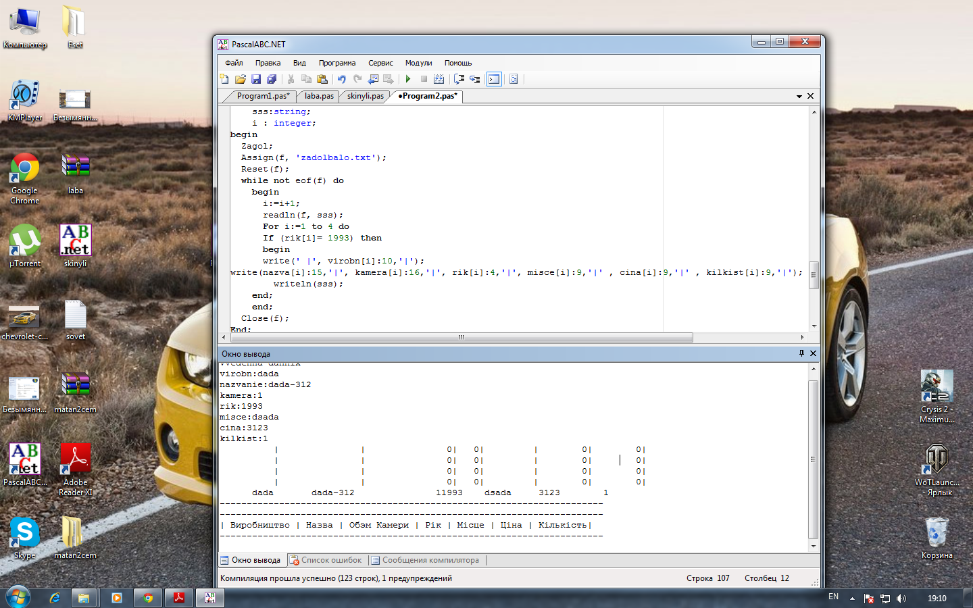Open the tab list dropdown arrow
973x608 pixels.
pos(799,97)
